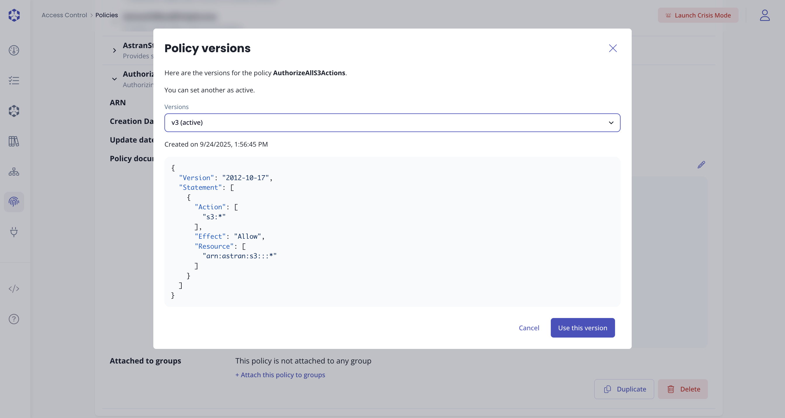The width and height of the screenshot is (785, 418).
Task: Open the code developer sidebar icon
Action: pyautogui.click(x=14, y=288)
